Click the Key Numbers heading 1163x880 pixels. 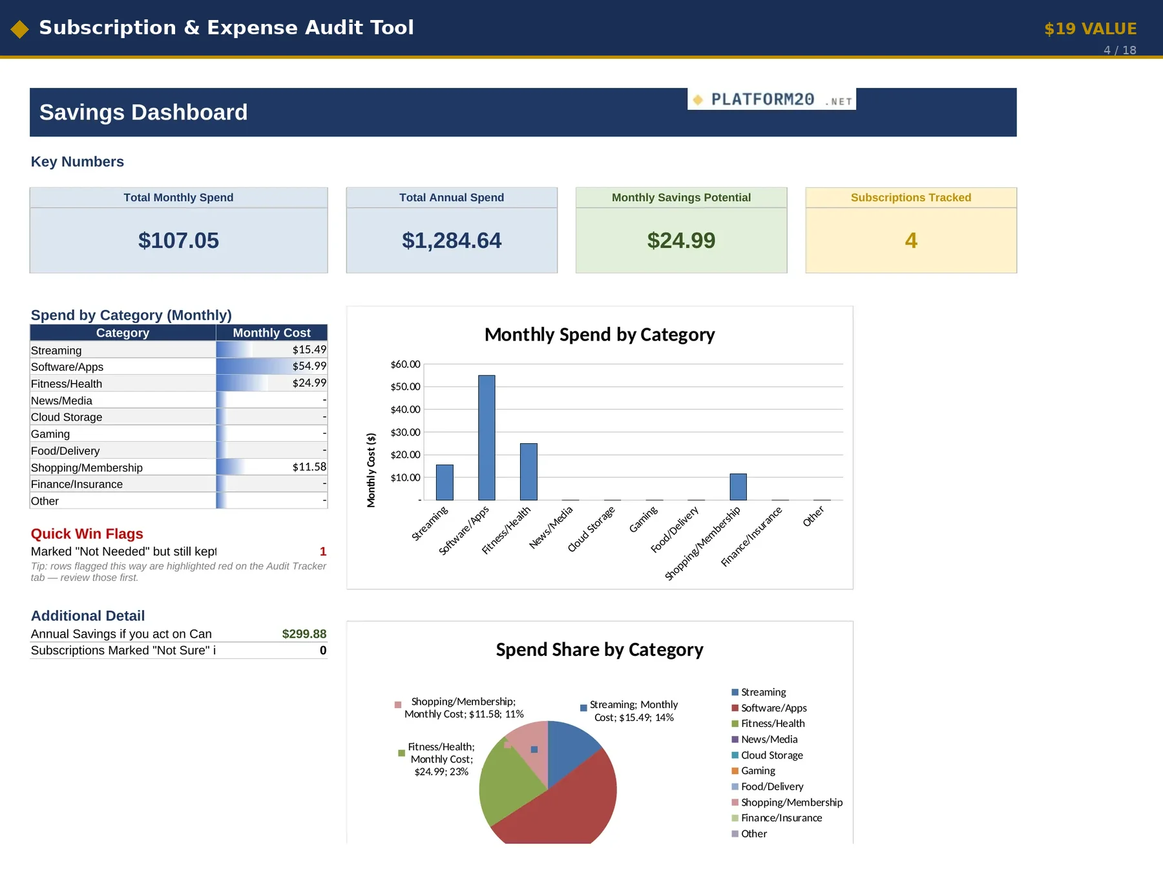pos(77,162)
